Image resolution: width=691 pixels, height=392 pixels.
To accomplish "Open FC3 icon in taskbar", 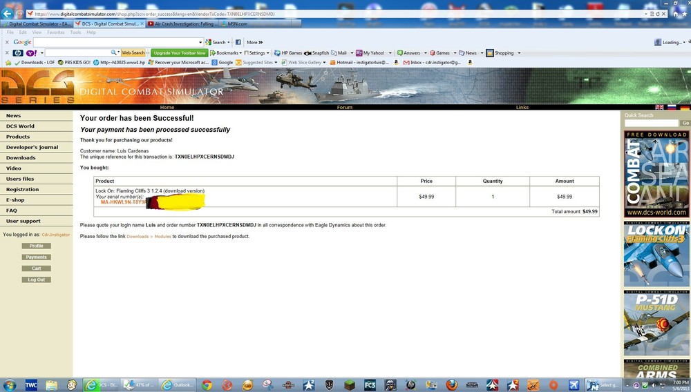I will pos(370,385).
